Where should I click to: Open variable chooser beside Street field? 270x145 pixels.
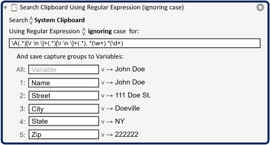click(103, 96)
